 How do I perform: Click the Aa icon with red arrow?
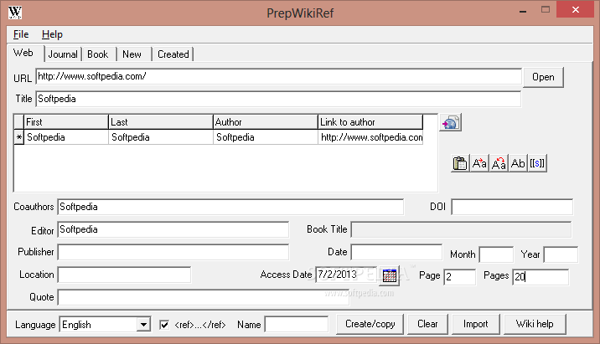tap(499, 163)
